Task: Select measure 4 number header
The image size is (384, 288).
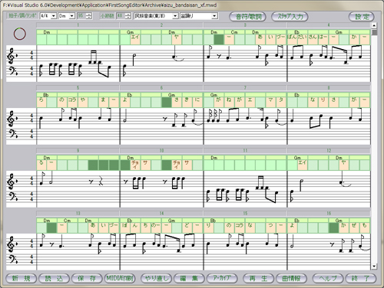Action: click(329, 25)
